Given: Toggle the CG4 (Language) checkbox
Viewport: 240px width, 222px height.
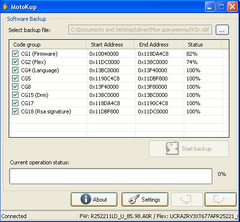Looking at the screenshot, I should (15, 70).
